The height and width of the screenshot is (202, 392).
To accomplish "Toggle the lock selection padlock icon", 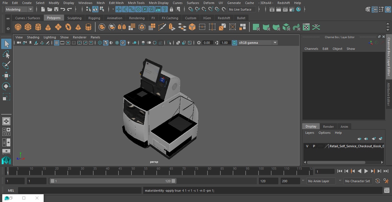I will click(x=171, y=9).
